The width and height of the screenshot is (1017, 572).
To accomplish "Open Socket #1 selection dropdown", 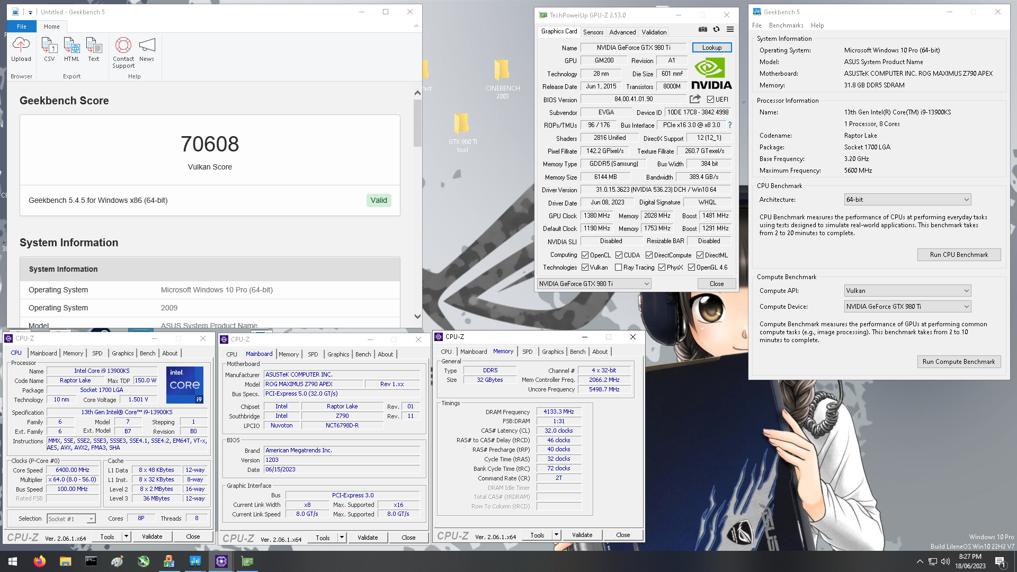I will tap(71, 519).
